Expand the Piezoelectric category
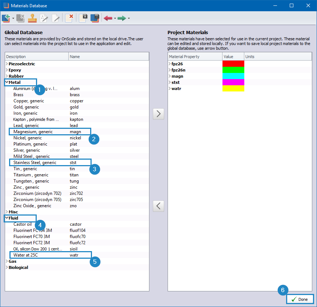 (7, 64)
